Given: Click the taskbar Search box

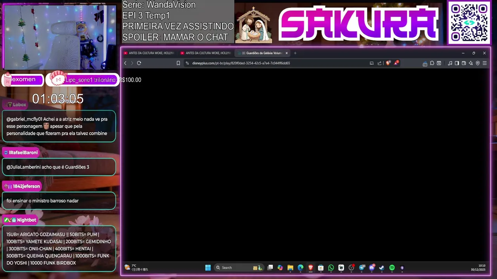Looking at the screenshot, I should click(x=239, y=268).
